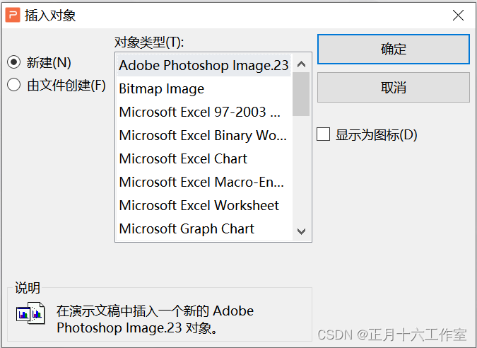Click the WPS presentation icon in title bar
This screenshot has height=348, width=477.
pyautogui.click(x=13, y=15)
